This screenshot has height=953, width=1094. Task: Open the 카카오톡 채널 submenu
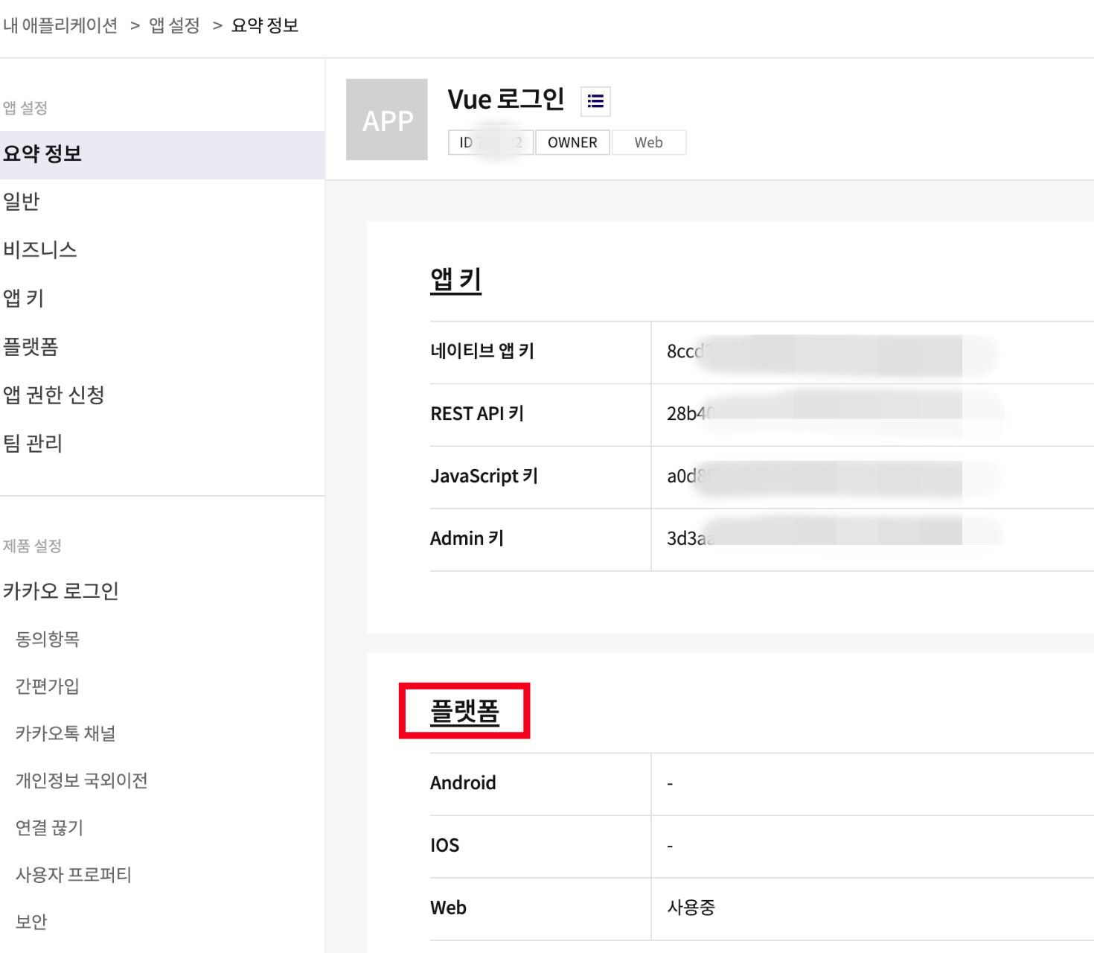coord(65,733)
